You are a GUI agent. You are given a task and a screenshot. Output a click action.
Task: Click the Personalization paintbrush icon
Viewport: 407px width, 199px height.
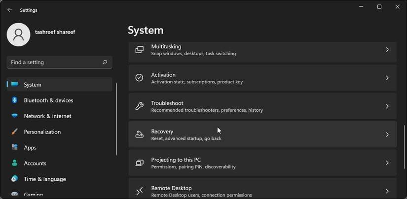click(x=15, y=132)
